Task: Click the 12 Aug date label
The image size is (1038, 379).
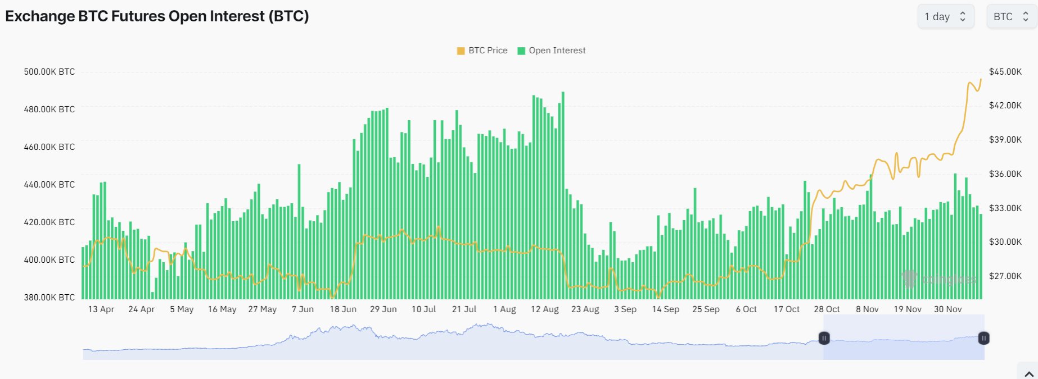Action: tap(545, 309)
